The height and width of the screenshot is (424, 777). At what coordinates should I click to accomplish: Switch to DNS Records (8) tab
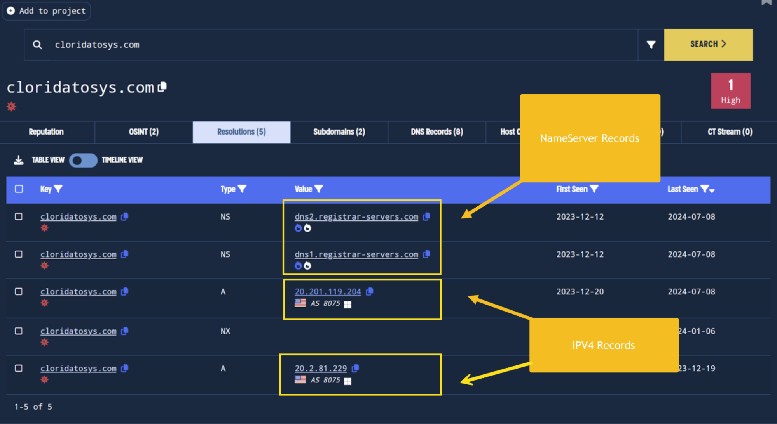click(x=437, y=132)
